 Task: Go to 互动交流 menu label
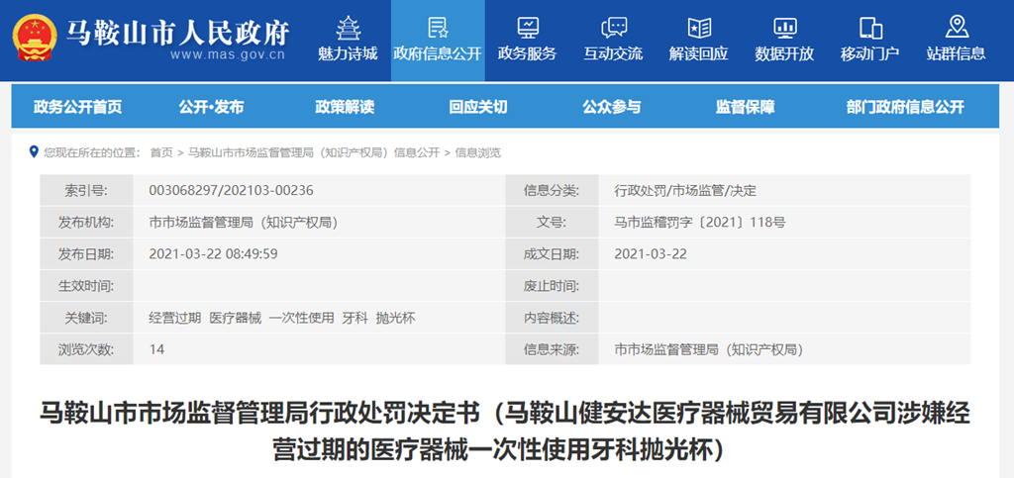coord(613,53)
